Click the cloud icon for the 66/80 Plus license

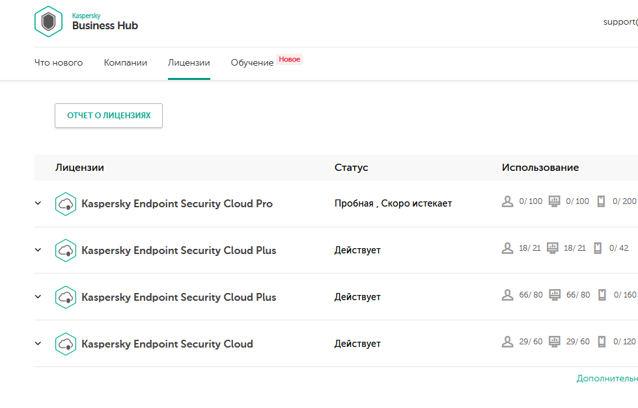pos(66,298)
